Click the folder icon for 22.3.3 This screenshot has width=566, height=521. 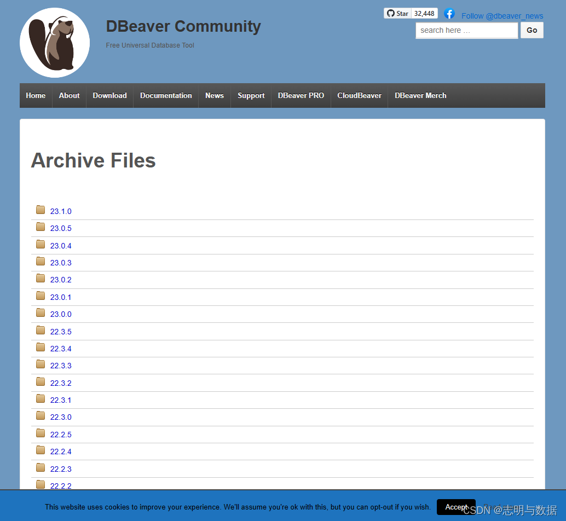pos(41,364)
